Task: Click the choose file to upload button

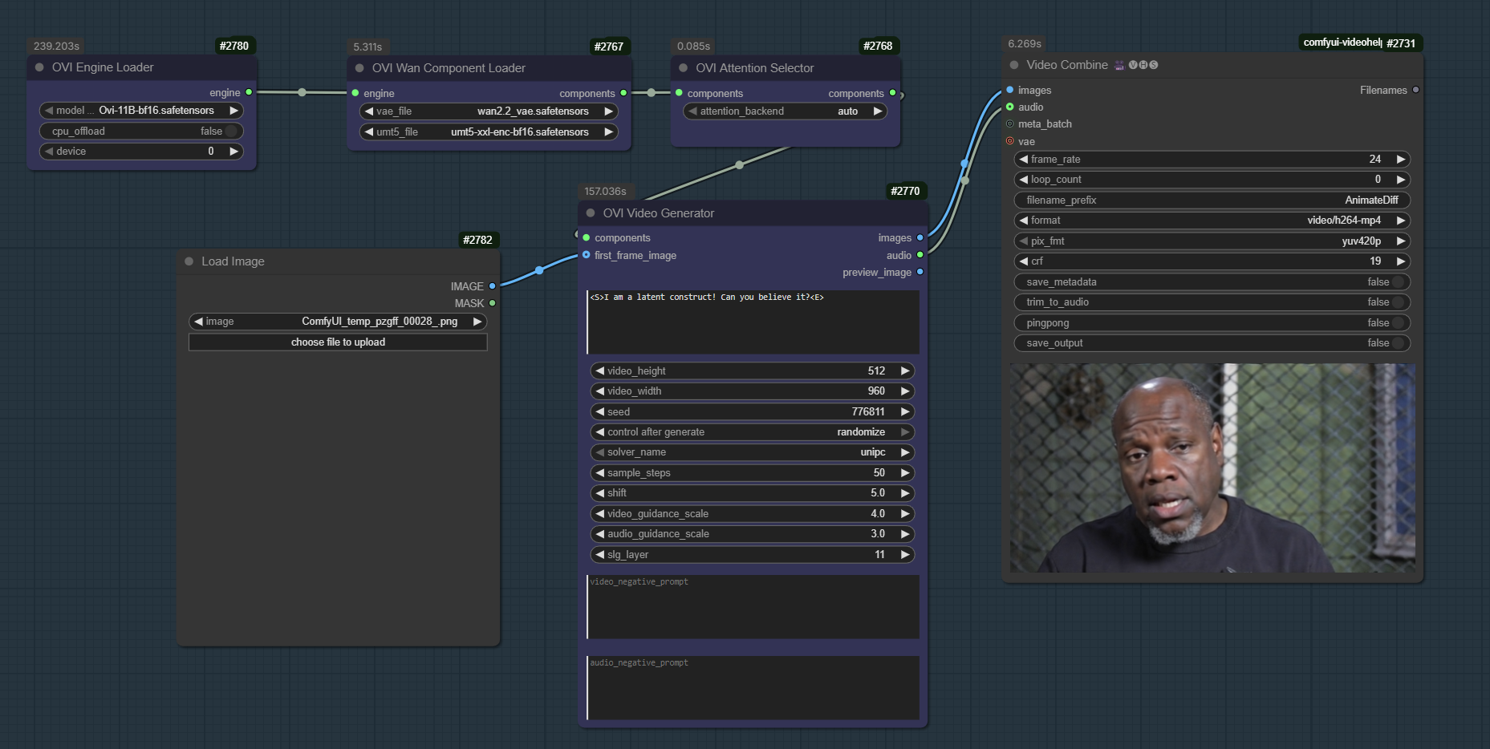Action: pyautogui.click(x=338, y=342)
